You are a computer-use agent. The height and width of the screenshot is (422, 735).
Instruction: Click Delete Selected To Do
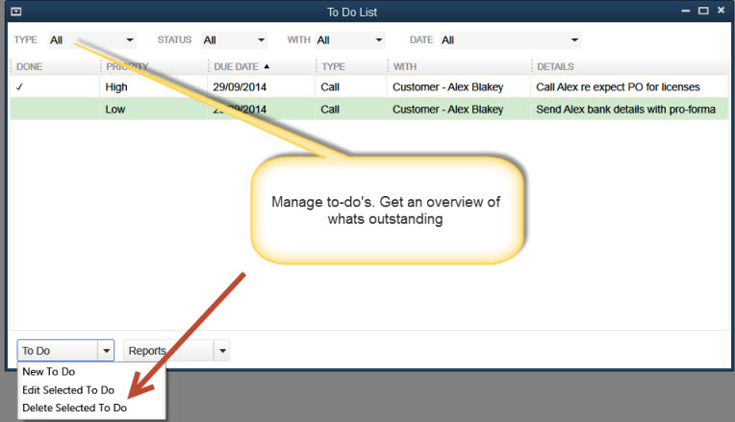[74, 408]
